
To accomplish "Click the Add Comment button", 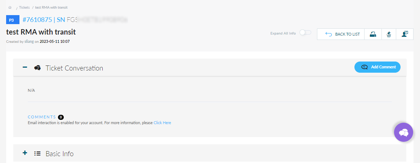I will click(377, 67).
